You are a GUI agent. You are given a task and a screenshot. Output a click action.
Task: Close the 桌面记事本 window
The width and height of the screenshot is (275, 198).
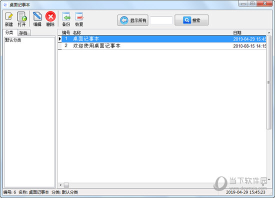pyautogui.click(x=265, y=3)
